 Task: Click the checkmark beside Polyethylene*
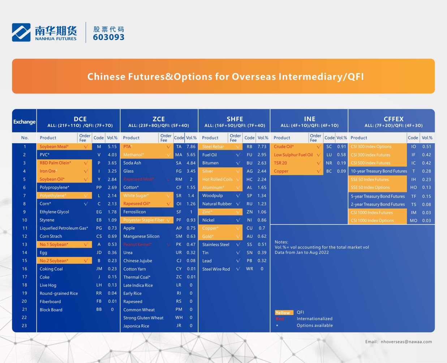click(86, 196)
